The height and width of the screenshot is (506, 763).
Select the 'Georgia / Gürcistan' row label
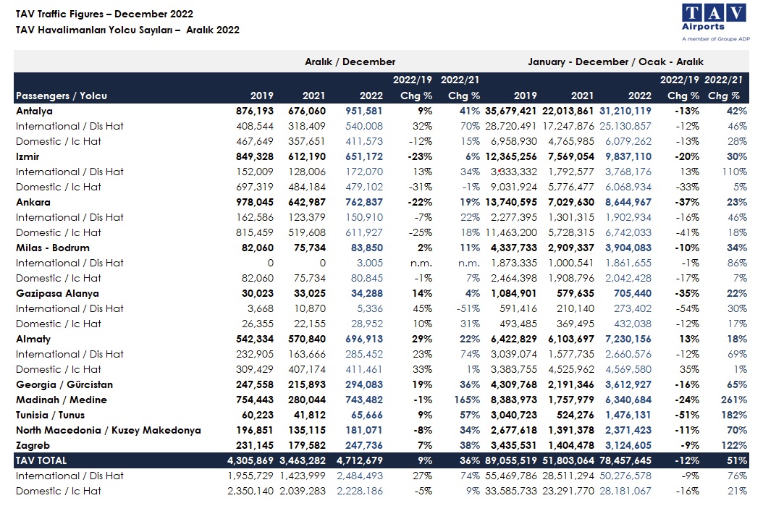click(x=64, y=384)
